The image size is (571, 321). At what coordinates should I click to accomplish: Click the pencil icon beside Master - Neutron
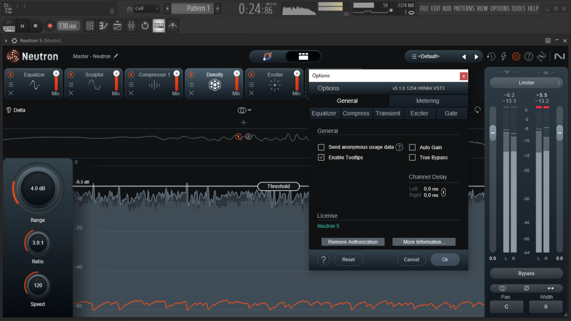(116, 56)
